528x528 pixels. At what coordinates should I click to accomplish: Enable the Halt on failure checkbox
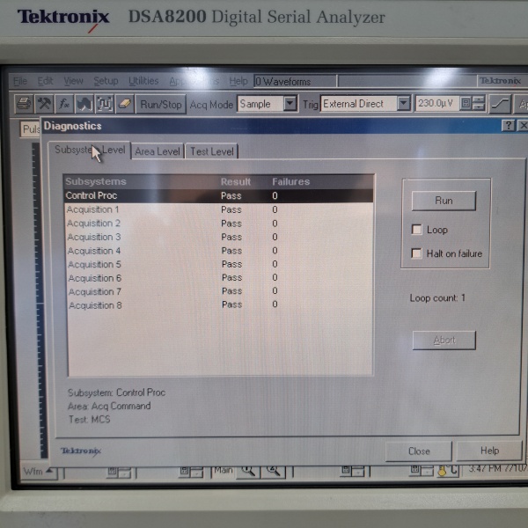tap(416, 253)
